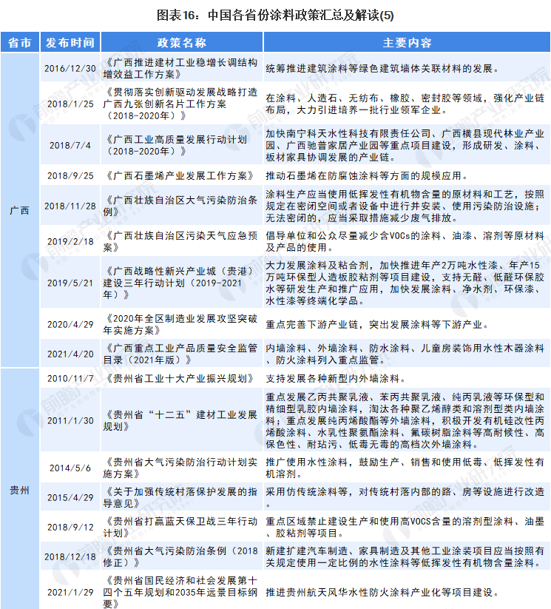The image size is (551, 609).
Task: Select the 省市 column header
Action: click(x=20, y=42)
